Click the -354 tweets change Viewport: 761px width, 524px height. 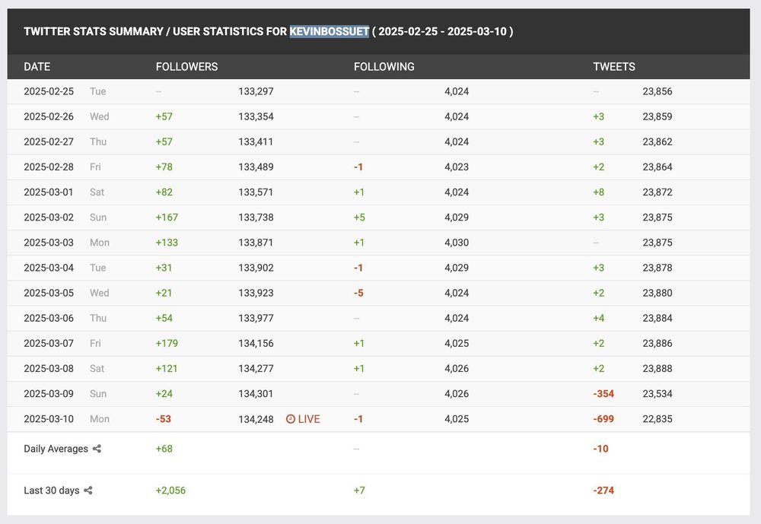point(603,394)
